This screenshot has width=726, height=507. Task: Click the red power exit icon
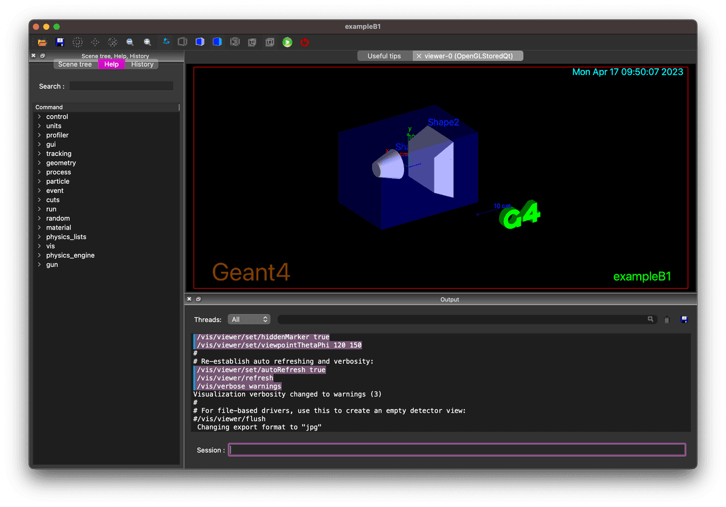[x=305, y=42]
